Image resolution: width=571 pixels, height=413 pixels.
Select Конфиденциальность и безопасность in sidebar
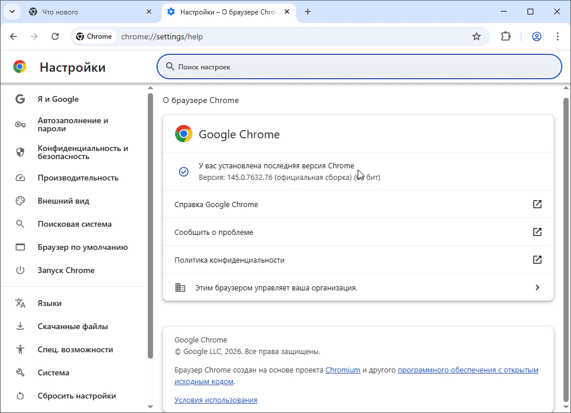82,152
